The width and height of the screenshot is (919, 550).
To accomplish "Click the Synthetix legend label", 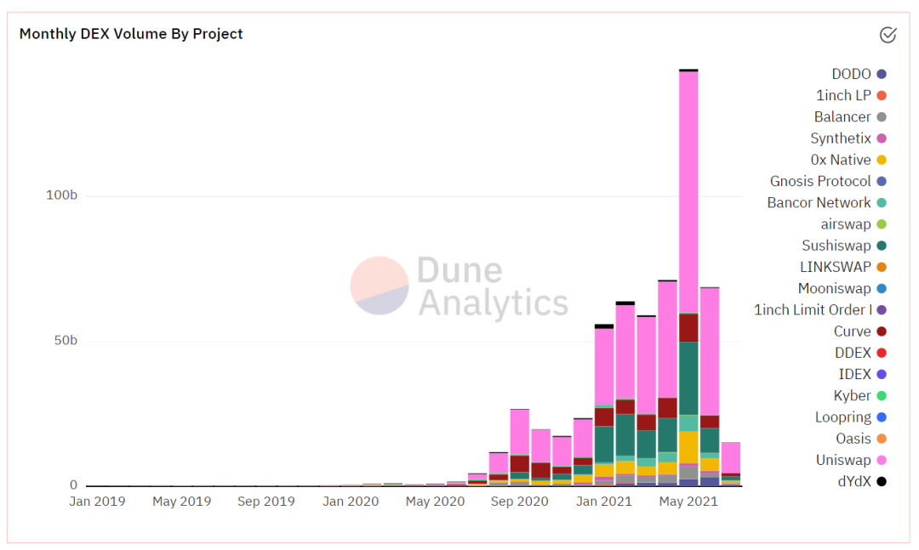I will pos(840,139).
